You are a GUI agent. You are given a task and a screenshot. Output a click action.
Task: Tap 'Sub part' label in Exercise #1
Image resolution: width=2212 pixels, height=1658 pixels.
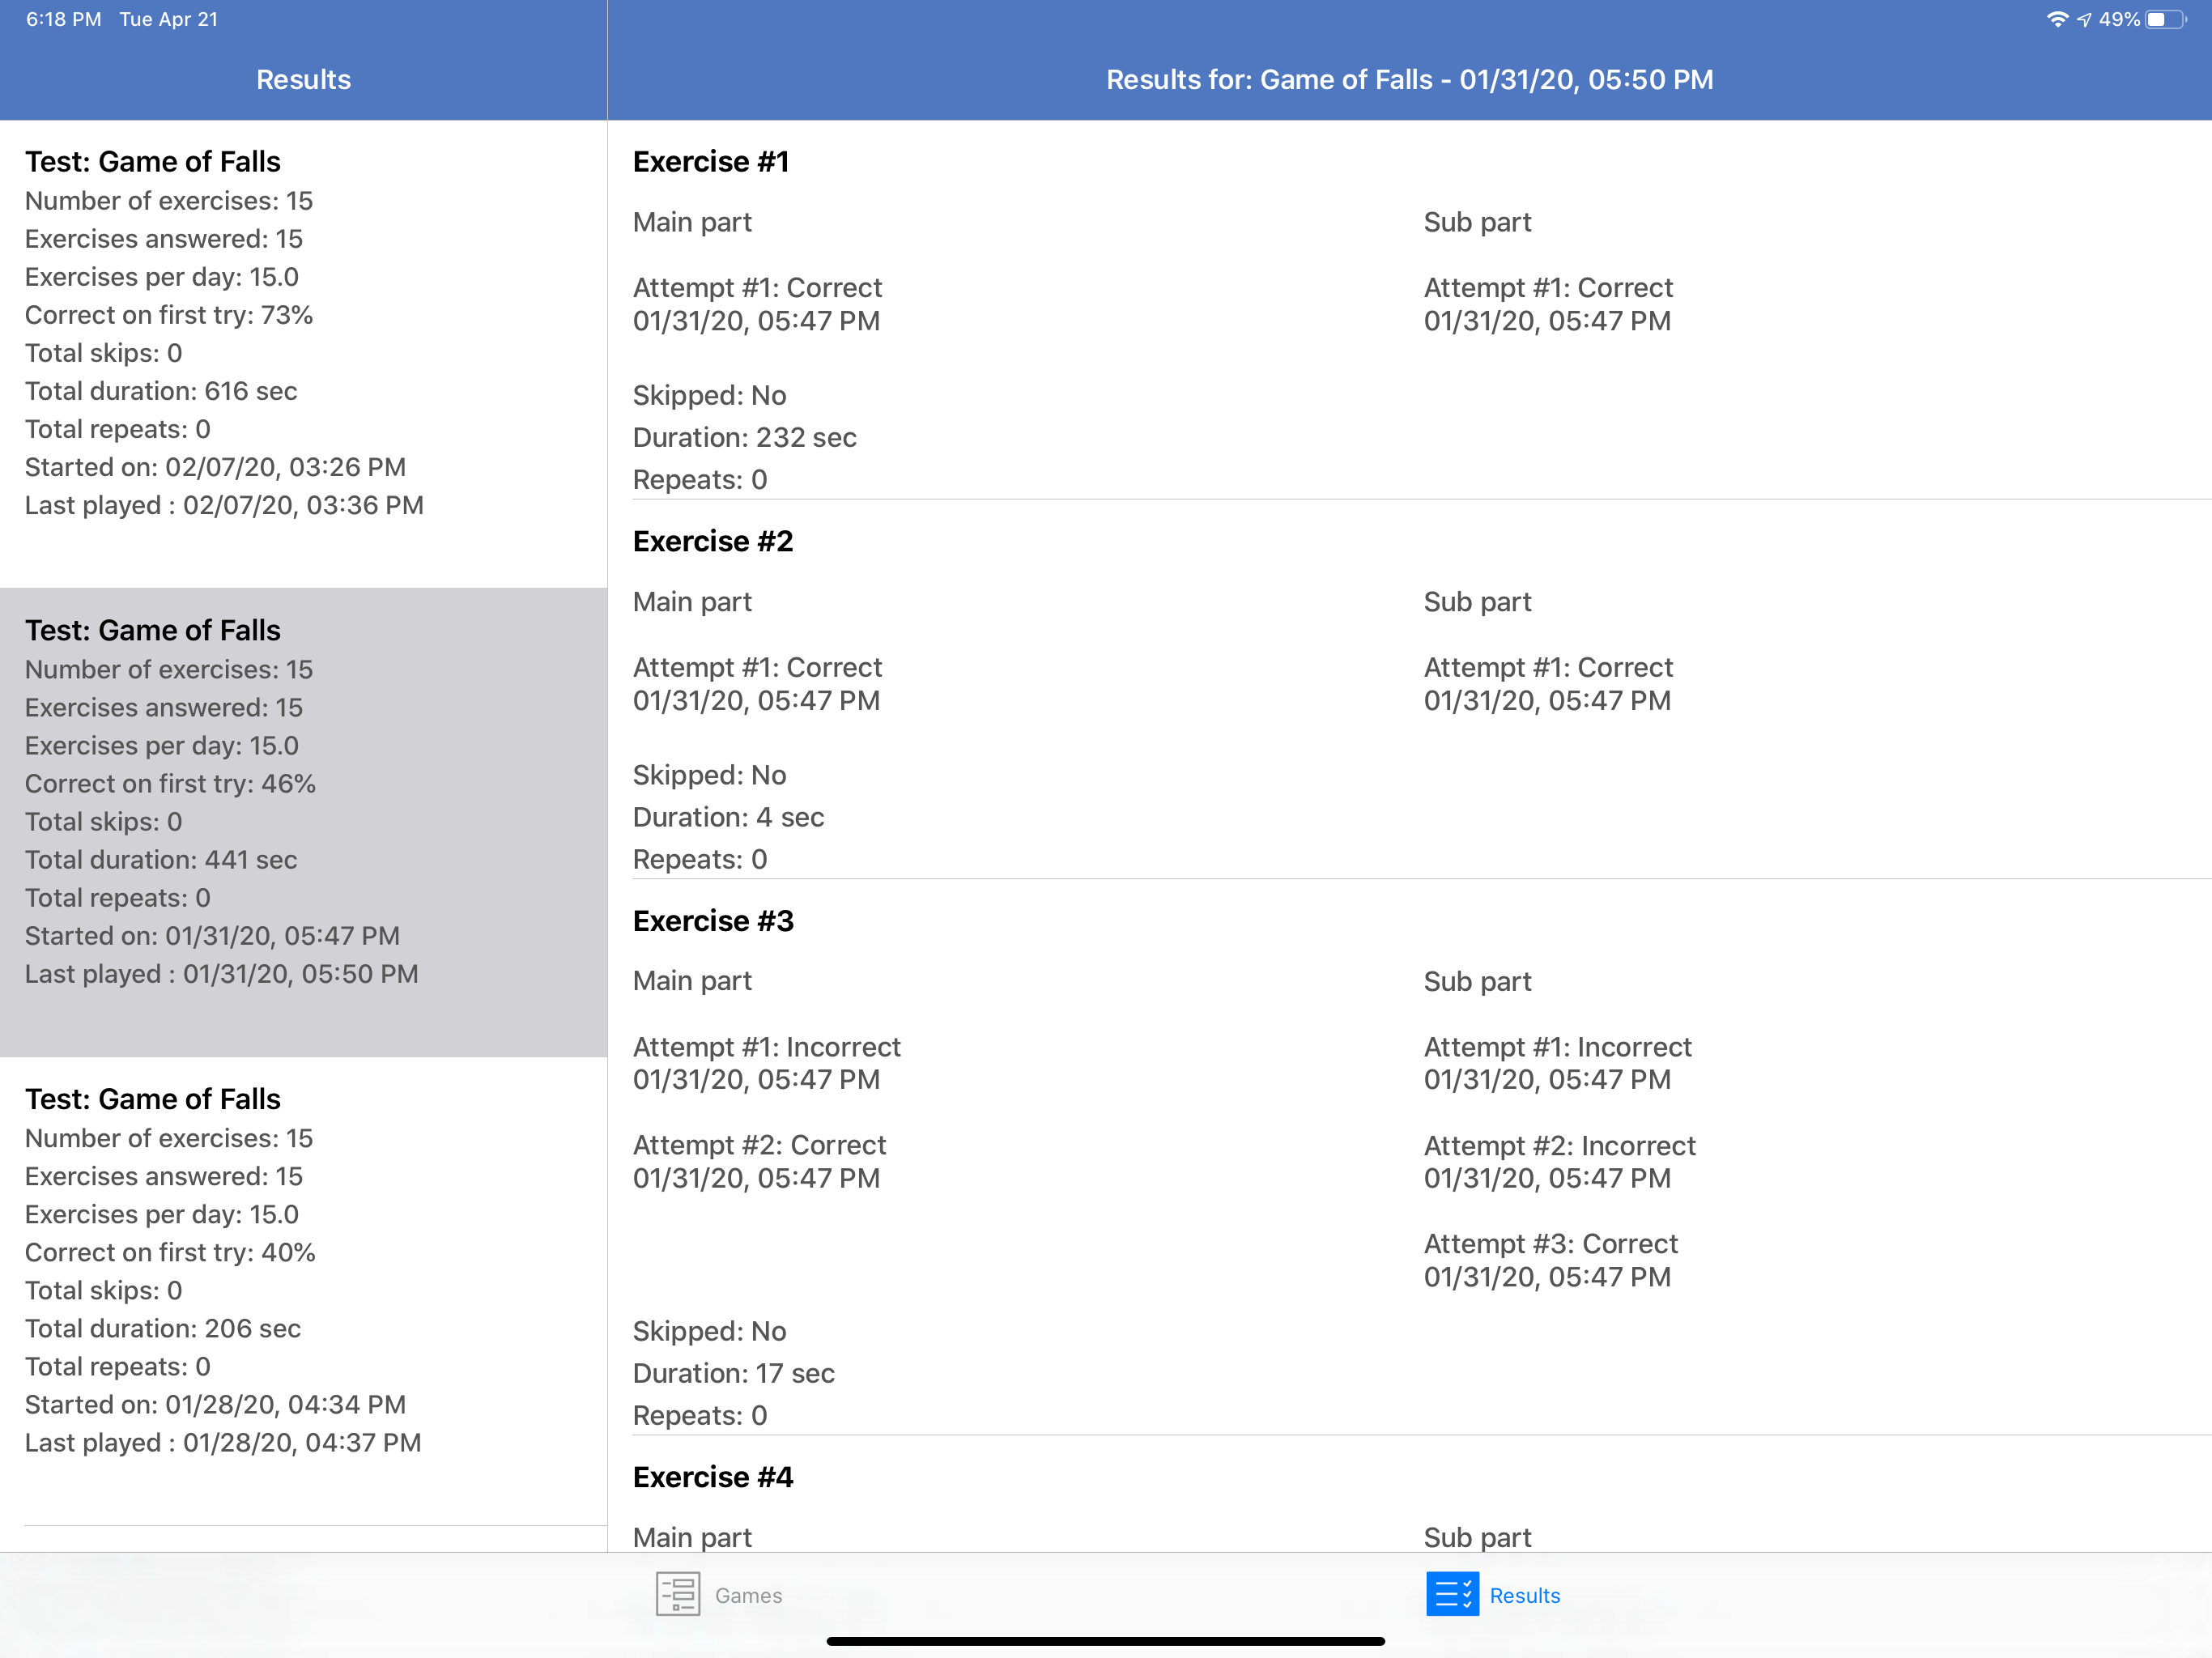[x=1477, y=222]
